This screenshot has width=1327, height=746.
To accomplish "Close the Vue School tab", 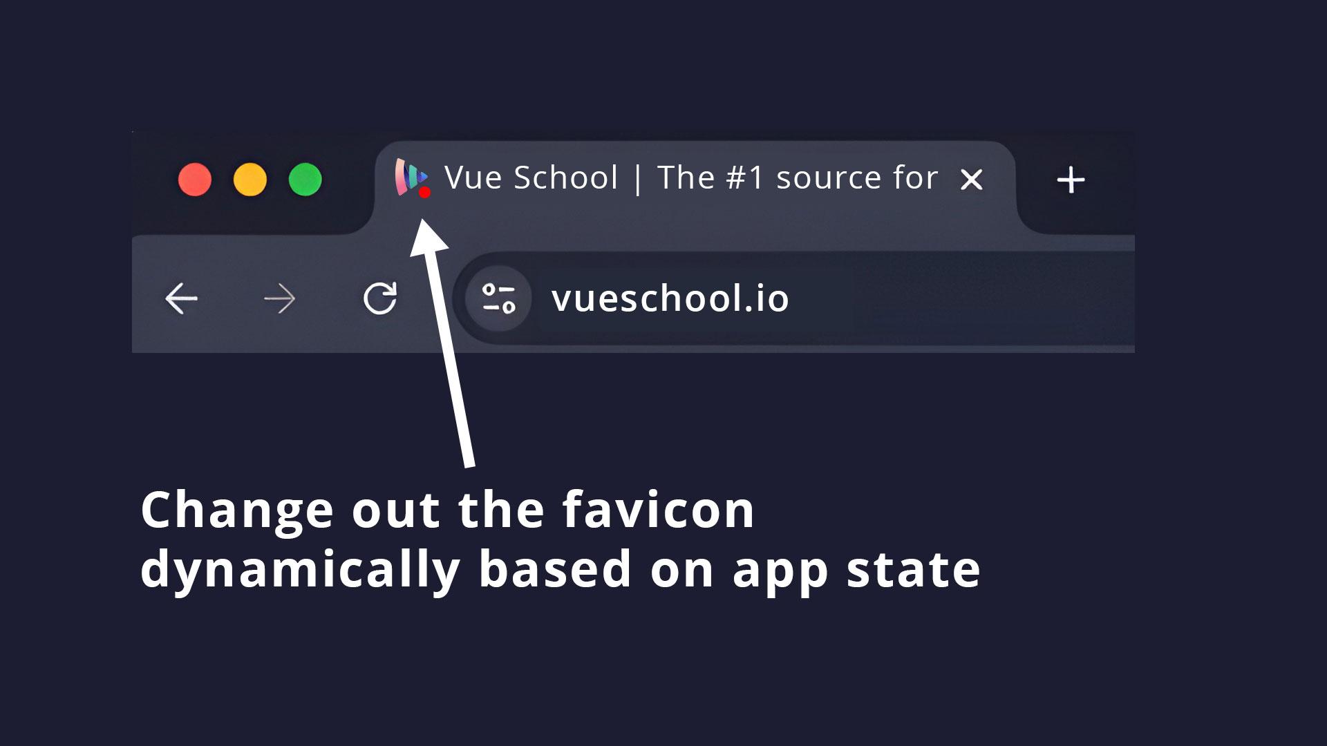I will [972, 180].
